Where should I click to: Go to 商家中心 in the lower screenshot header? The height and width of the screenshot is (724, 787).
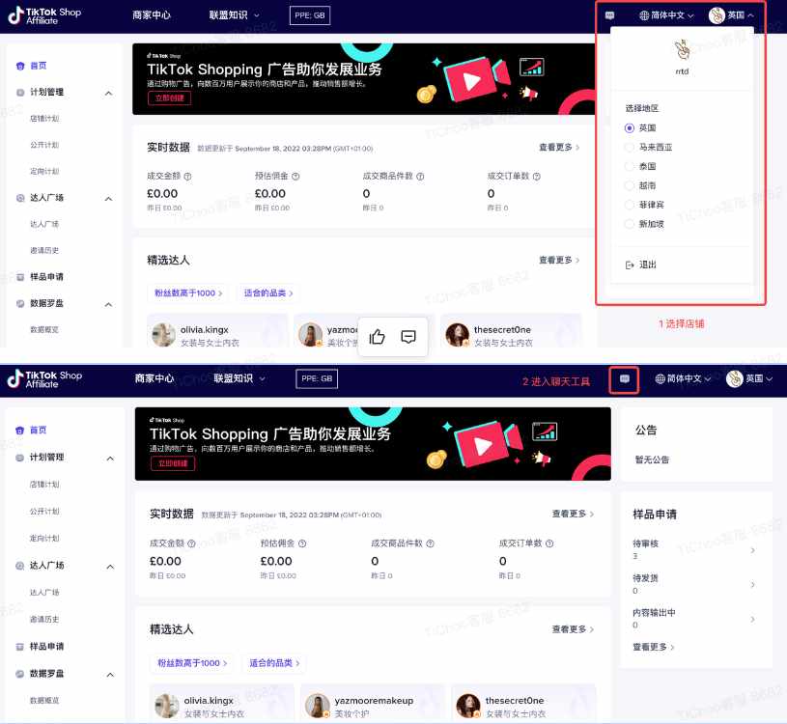click(155, 378)
